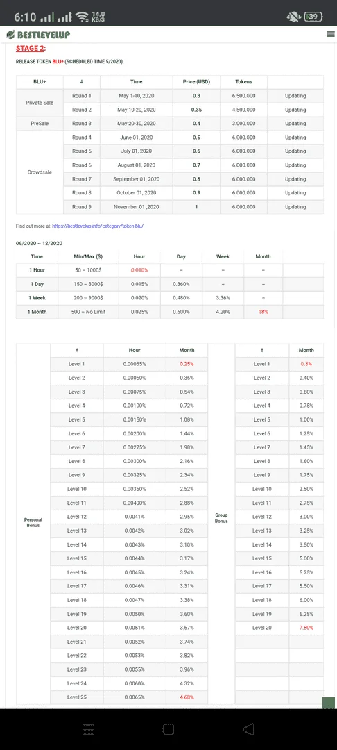Tap the Android home button
The image size is (337, 750).
pyautogui.click(x=168, y=729)
